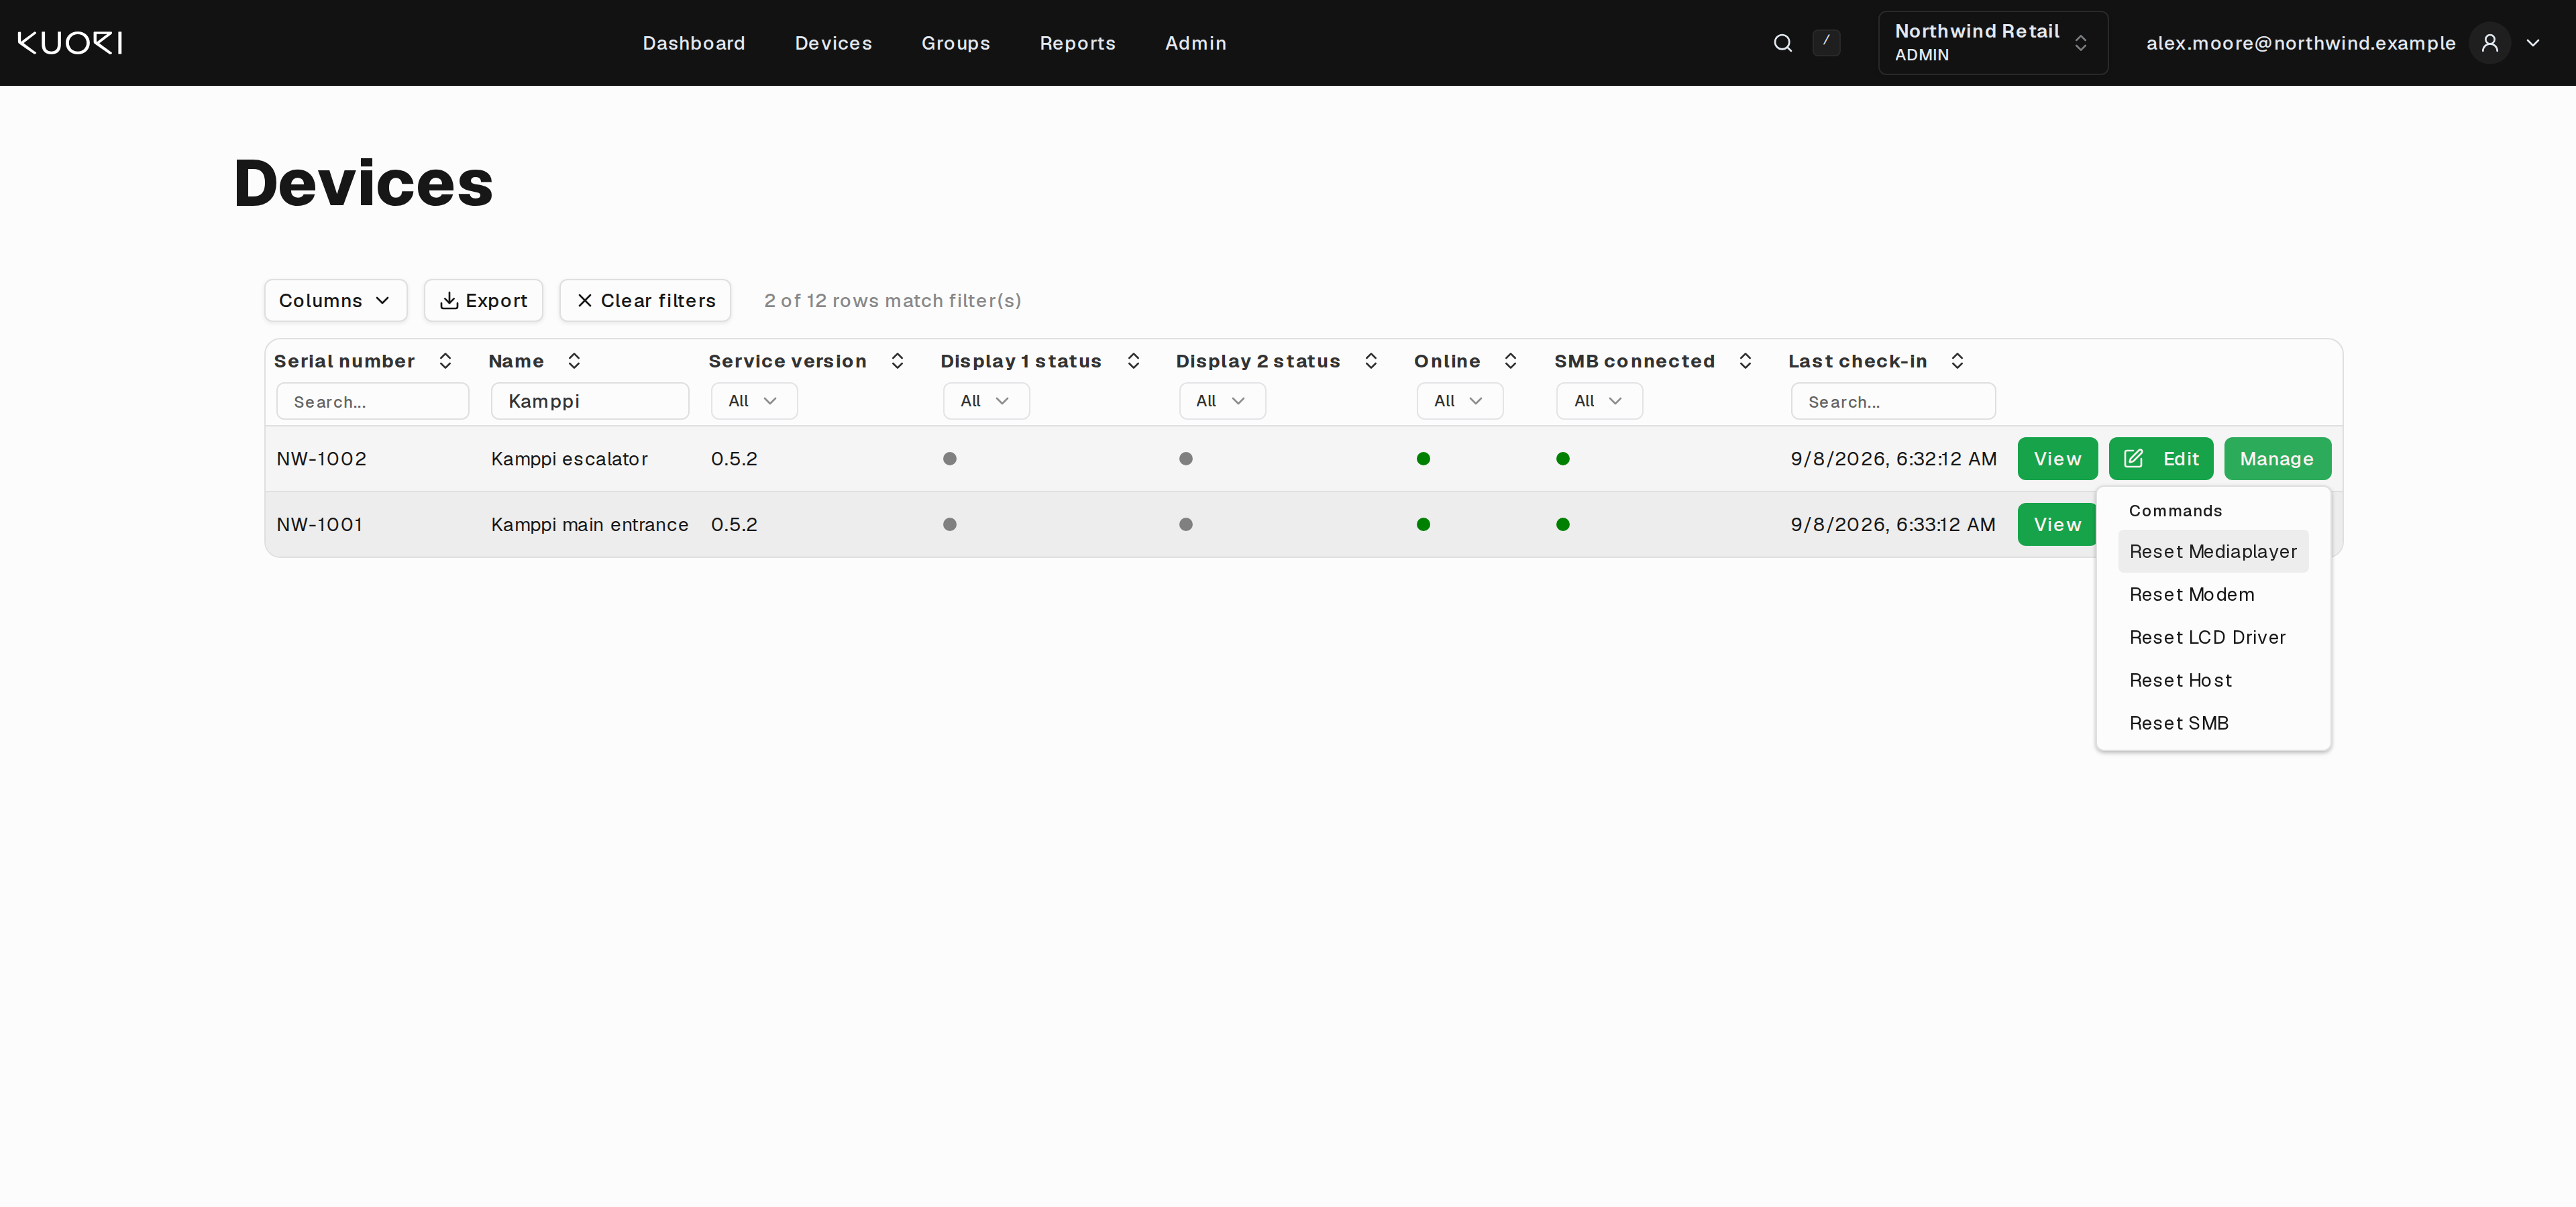Clear filters on the table
The width and height of the screenshot is (2576, 1207).
(x=645, y=301)
